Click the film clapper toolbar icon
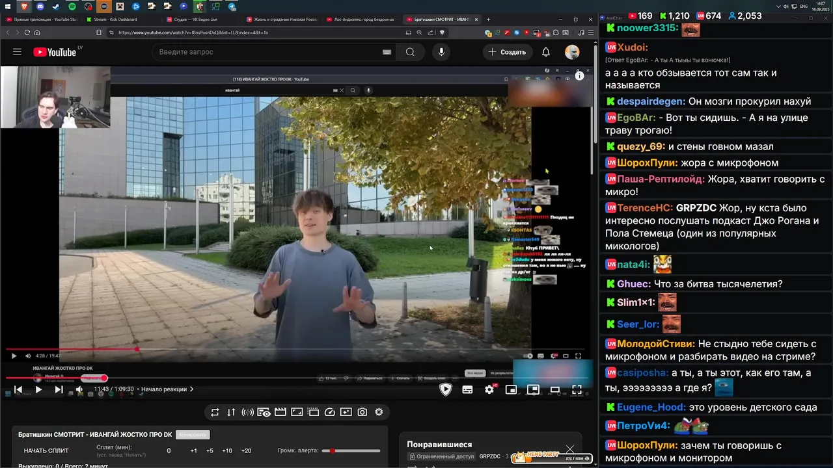 [280, 412]
